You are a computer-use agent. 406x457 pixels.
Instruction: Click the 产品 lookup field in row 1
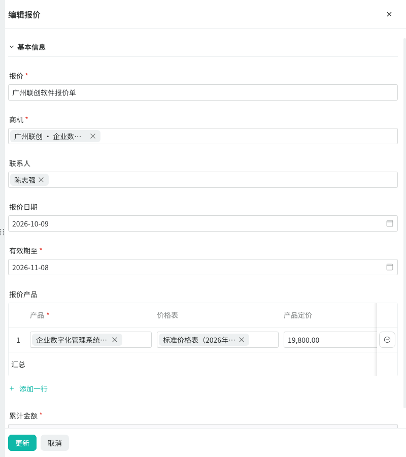click(90, 340)
